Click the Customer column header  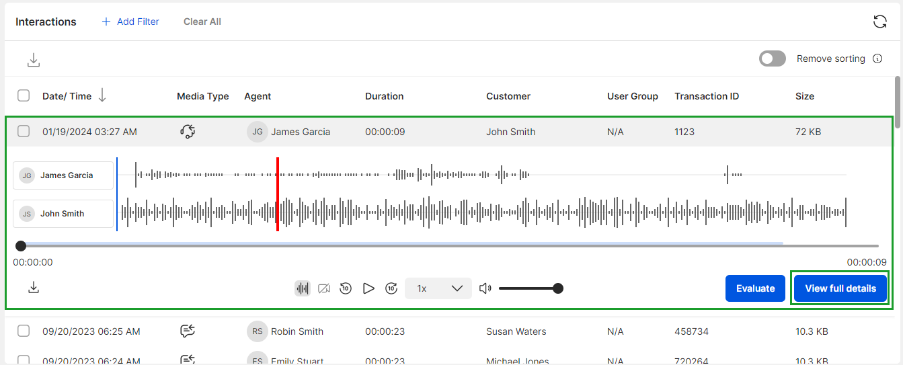tap(508, 96)
